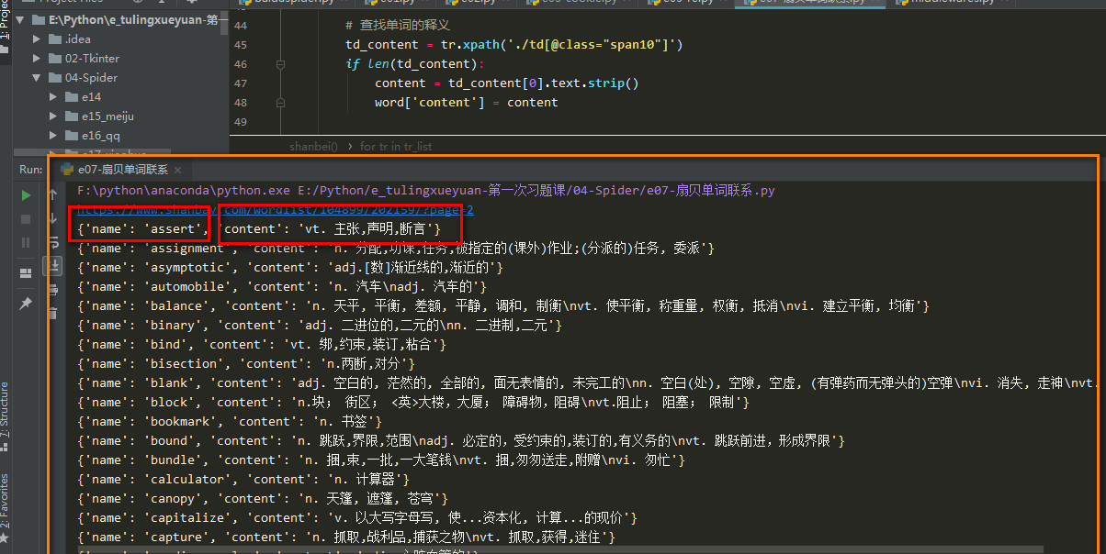Click the 'asymptotic' output row
The image size is (1106, 554).
coord(291,267)
